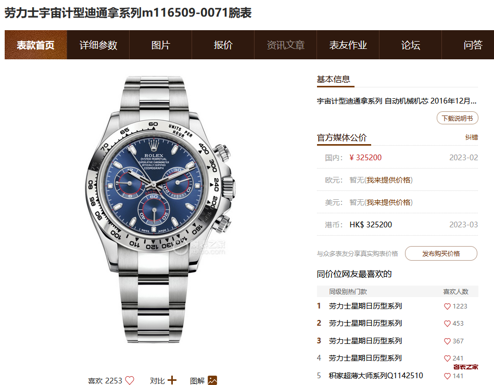Click 我来提供价格 in the 欧元 row
The width and height of the screenshot is (494, 385).
(x=388, y=180)
